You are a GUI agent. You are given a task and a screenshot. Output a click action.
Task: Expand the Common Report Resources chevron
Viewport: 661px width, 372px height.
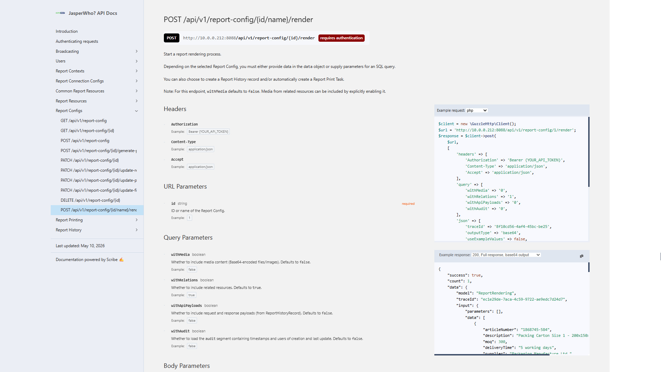(137, 91)
